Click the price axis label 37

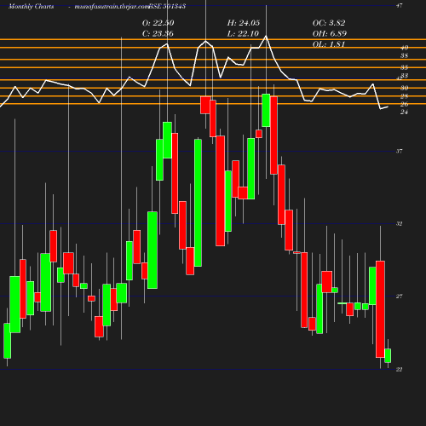tap(399, 151)
